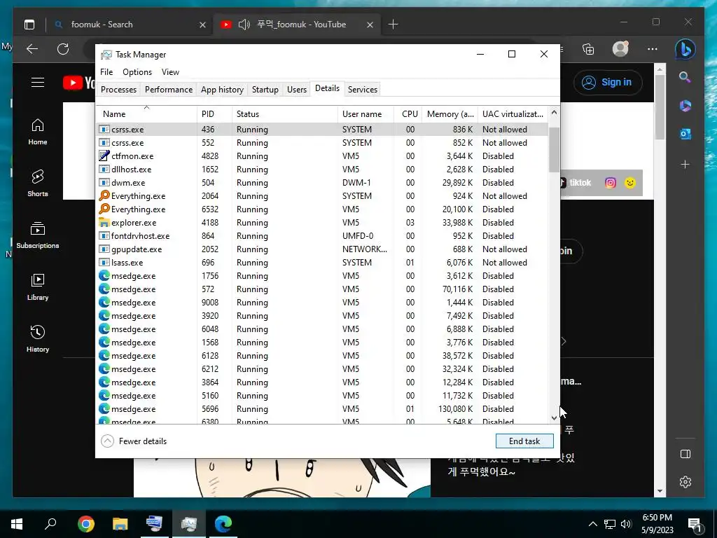
Task: Open the Options menu in Task Manager
Action: pos(137,72)
